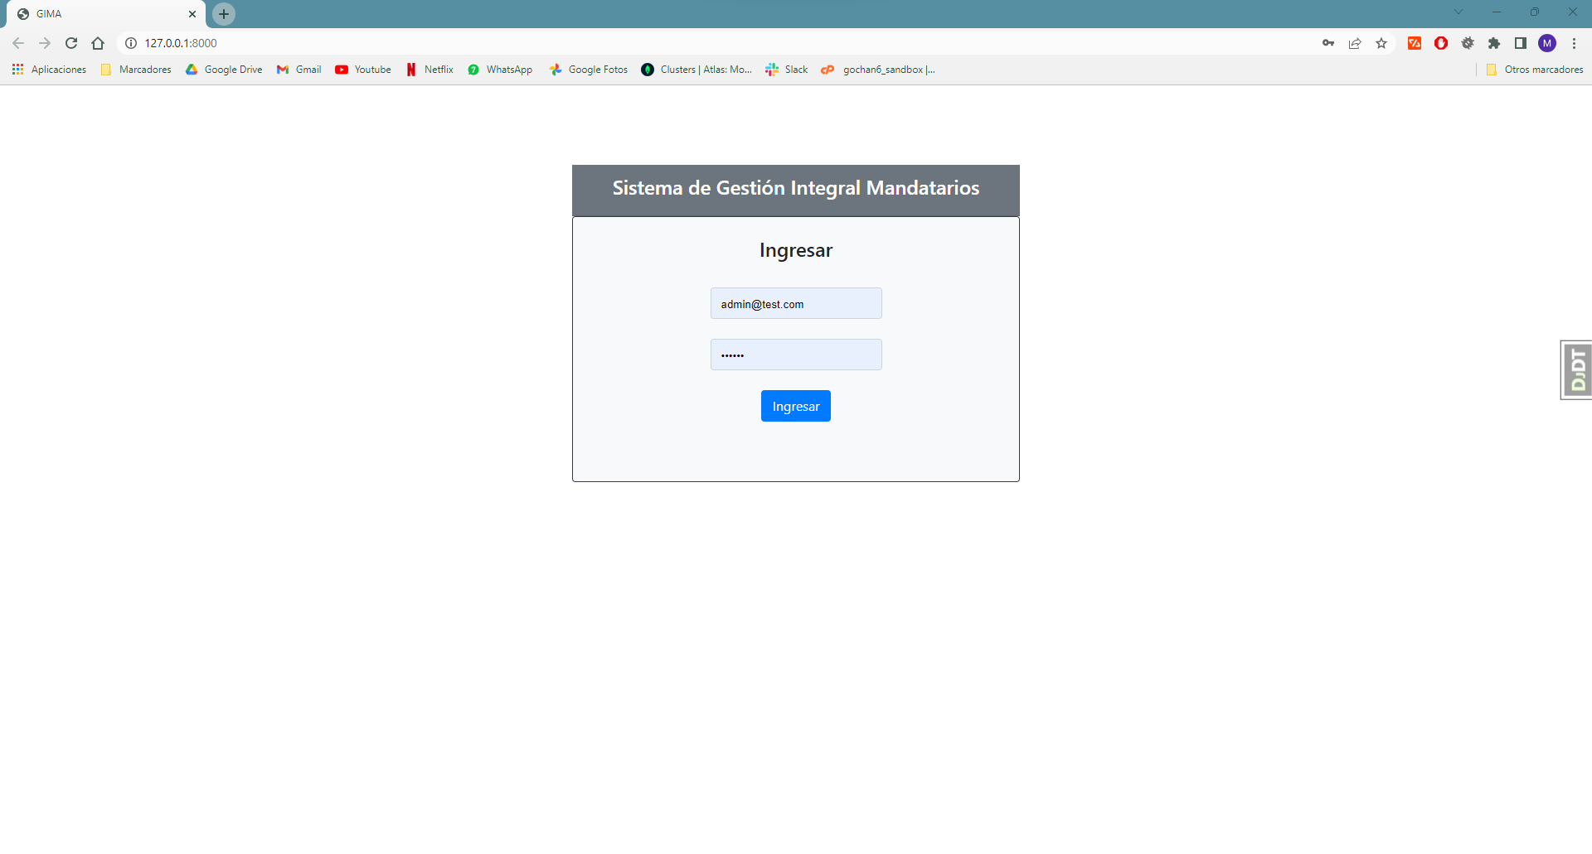
Task: Focus the password input field
Action: click(795, 355)
